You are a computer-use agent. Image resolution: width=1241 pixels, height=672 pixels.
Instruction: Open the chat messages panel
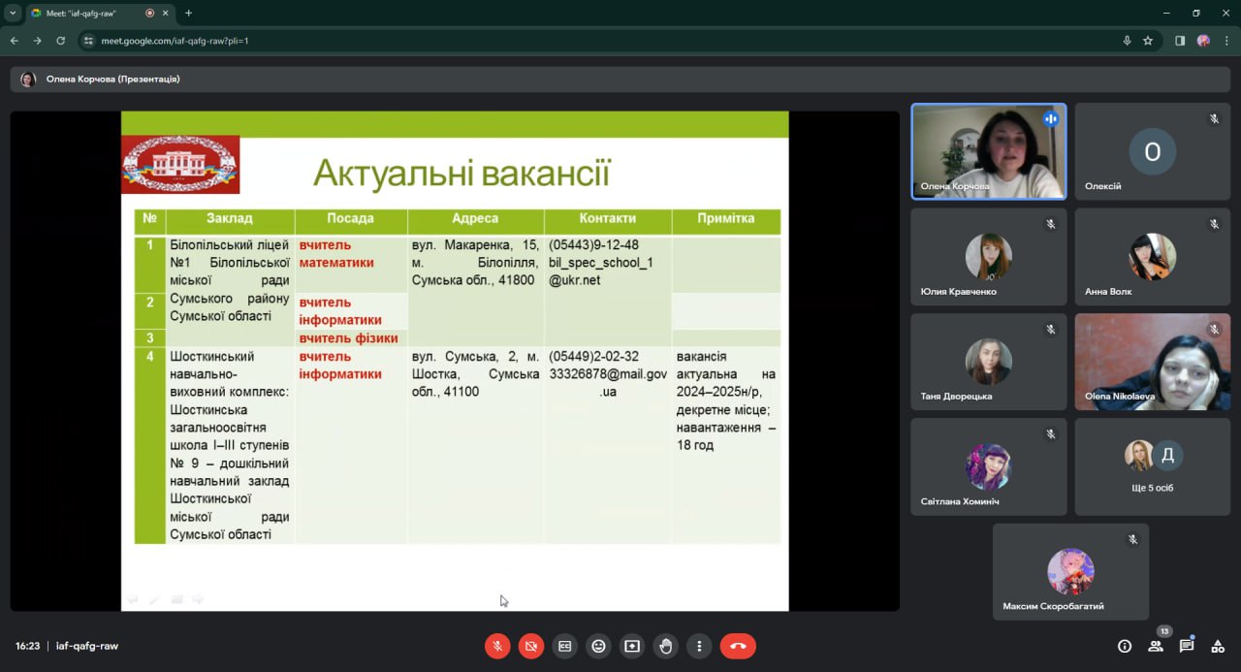tap(1187, 646)
